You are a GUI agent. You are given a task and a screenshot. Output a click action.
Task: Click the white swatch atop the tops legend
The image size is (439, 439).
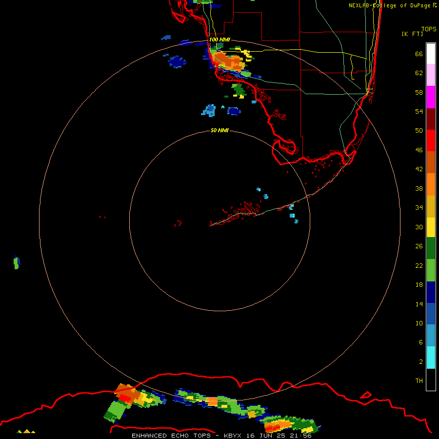point(431,54)
